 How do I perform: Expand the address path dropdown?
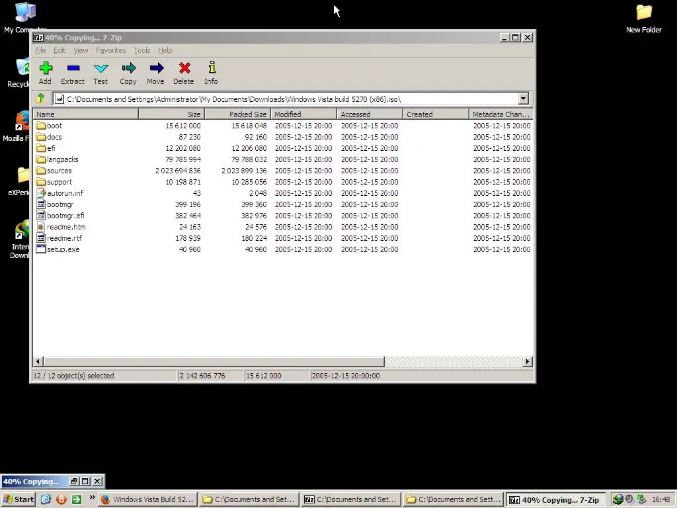pos(524,99)
